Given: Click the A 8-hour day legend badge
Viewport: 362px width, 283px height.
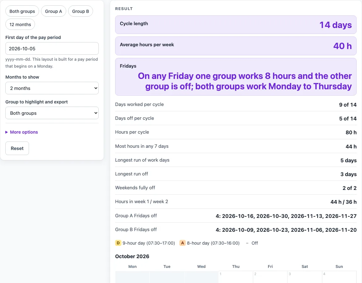Looking at the screenshot, I should [182, 243].
